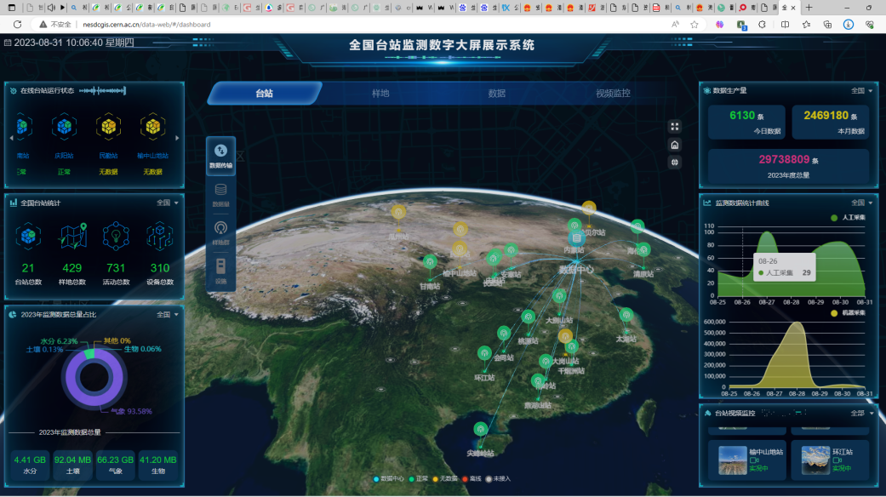Select the 太湖站 map marker

[626, 315]
